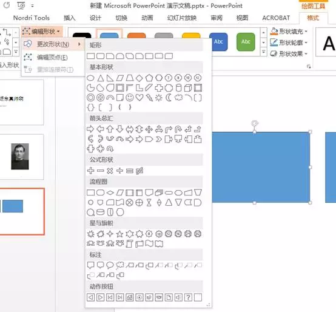This screenshot has height=312, width=336.
Task: Pick the Home action button
Action: click(130, 297)
